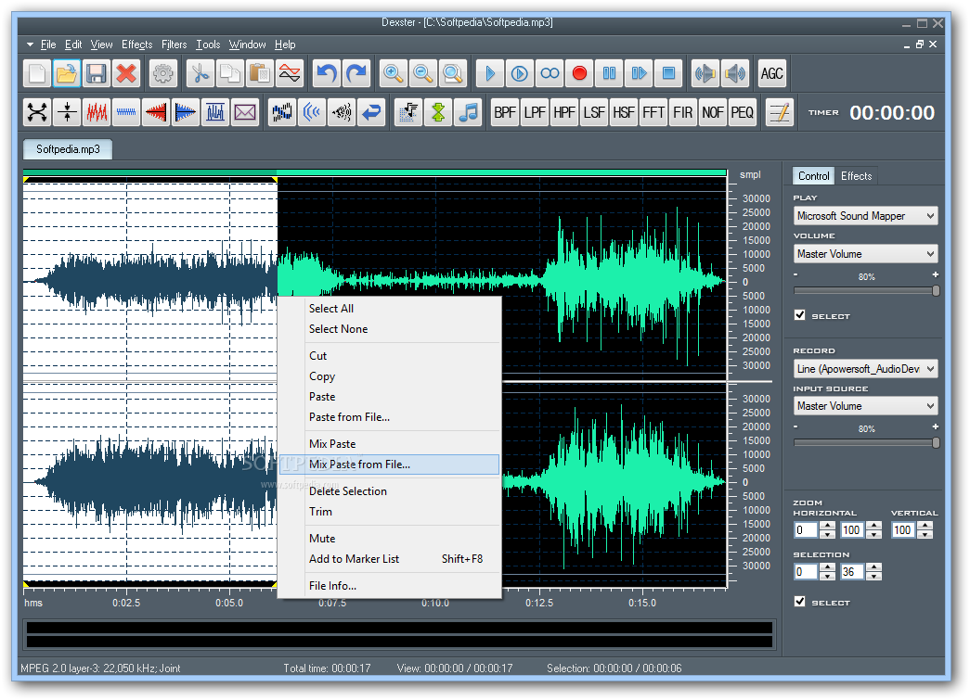The image size is (970, 700).
Task: Click the blue fade-in triangle icon
Action: click(186, 112)
